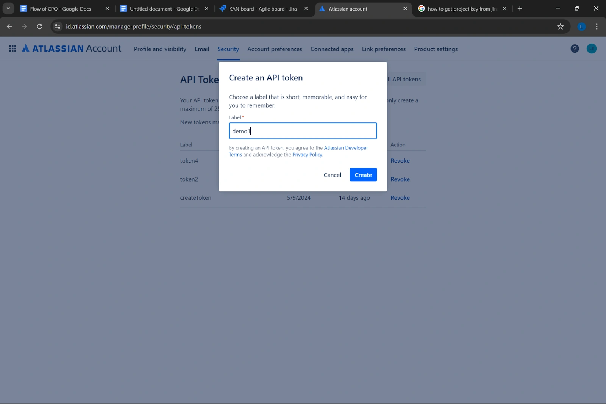Open a new browser tab
The width and height of the screenshot is (606, 404).
point(520,8)
